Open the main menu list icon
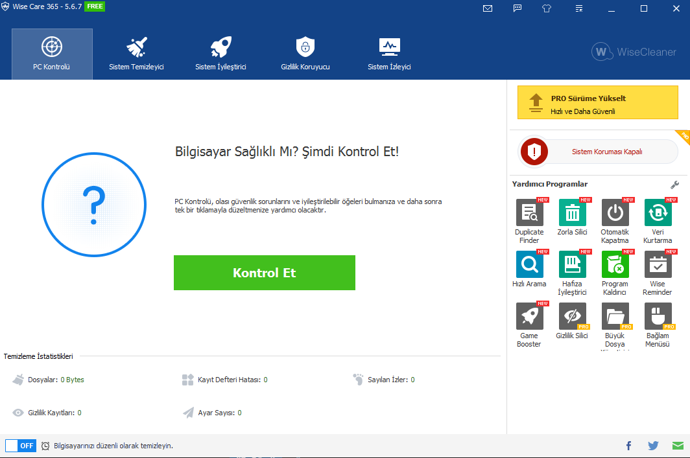 click(x=579, y=8)
